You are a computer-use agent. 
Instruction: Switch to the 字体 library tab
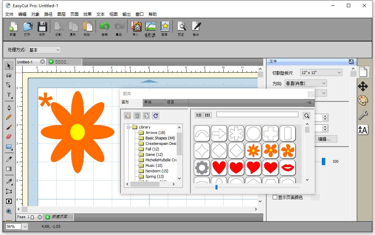[x=154, y=102]
